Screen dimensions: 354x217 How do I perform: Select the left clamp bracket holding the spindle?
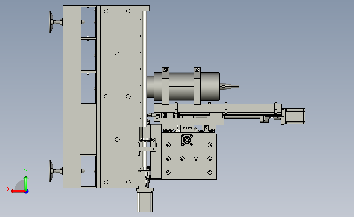[x=165, y=85]
